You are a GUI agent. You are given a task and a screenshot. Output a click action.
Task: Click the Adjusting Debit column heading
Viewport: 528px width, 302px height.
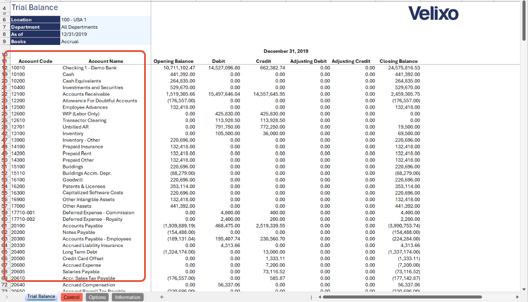(x=308, y=61)
